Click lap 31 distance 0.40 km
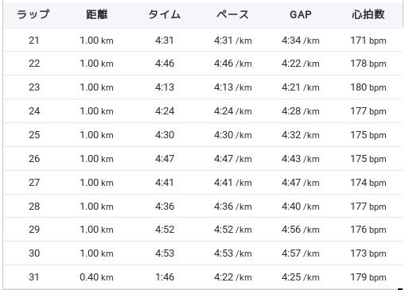 96,277
